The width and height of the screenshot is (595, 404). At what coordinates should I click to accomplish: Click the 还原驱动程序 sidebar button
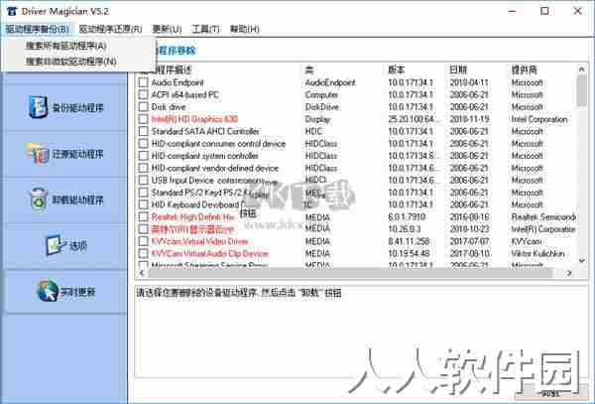[64, 154]
